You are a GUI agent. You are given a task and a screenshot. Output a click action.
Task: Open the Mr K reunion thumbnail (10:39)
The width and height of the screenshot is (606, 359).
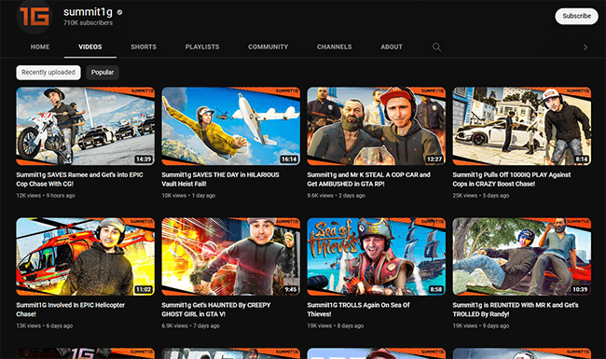[522, 256]
